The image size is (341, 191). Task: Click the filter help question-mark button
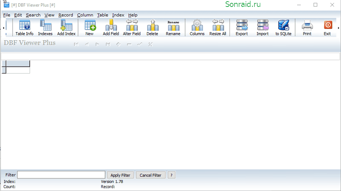(x=171, y=175)
